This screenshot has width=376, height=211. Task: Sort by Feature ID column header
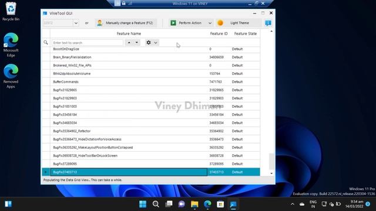219,34
